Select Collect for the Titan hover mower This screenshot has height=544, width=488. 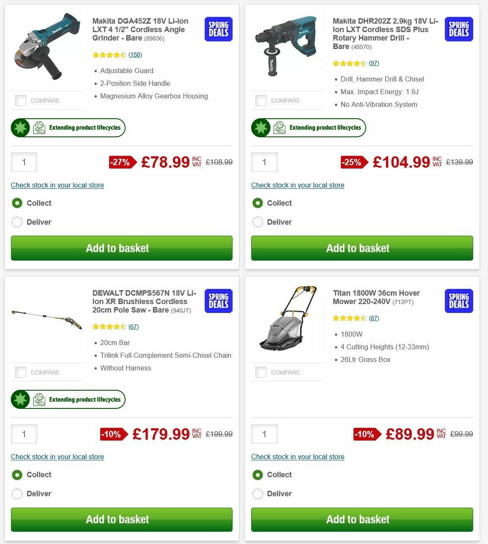pos(258,474)
